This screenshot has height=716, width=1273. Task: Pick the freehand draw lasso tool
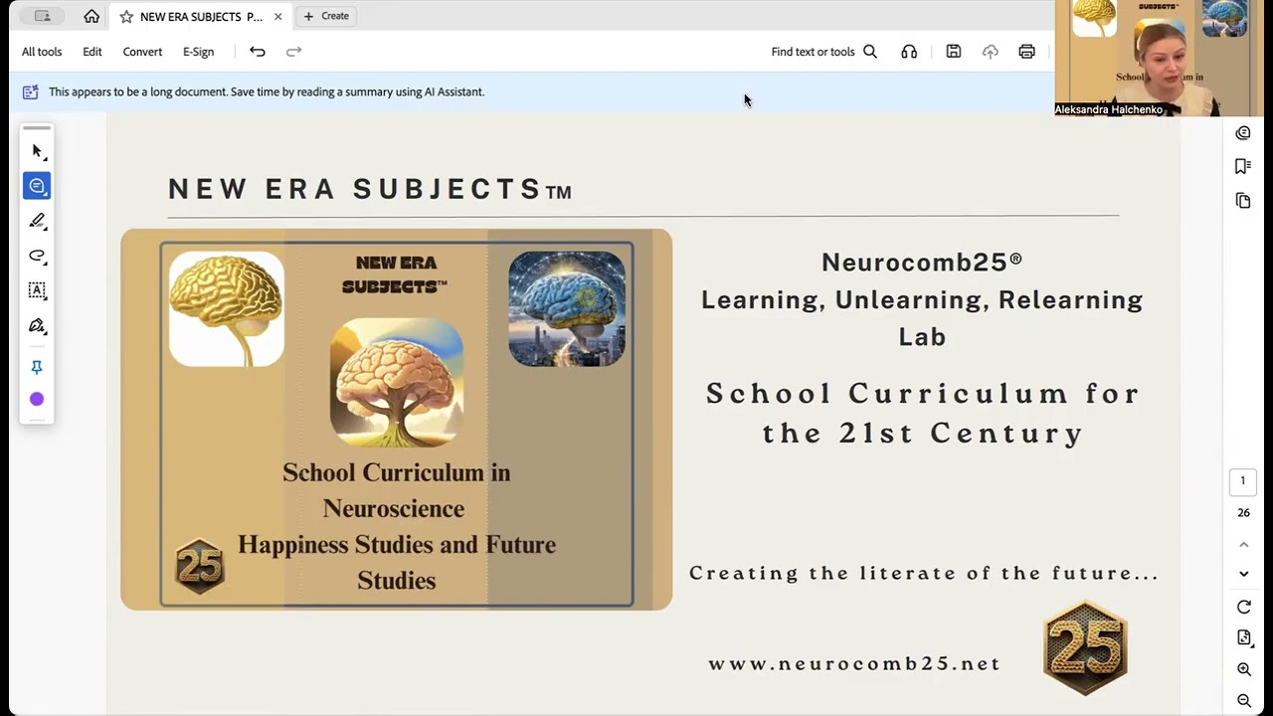click(37, 256)
